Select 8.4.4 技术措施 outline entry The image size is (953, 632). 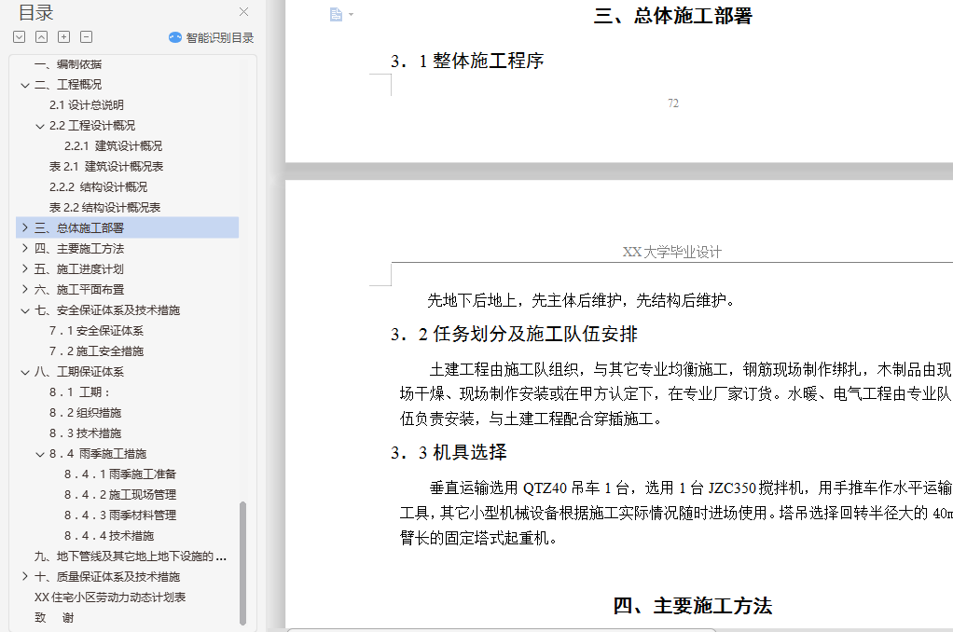[109, 536]
